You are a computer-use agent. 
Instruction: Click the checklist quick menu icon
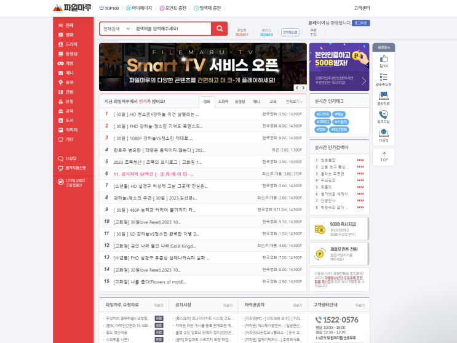point(384,77)
